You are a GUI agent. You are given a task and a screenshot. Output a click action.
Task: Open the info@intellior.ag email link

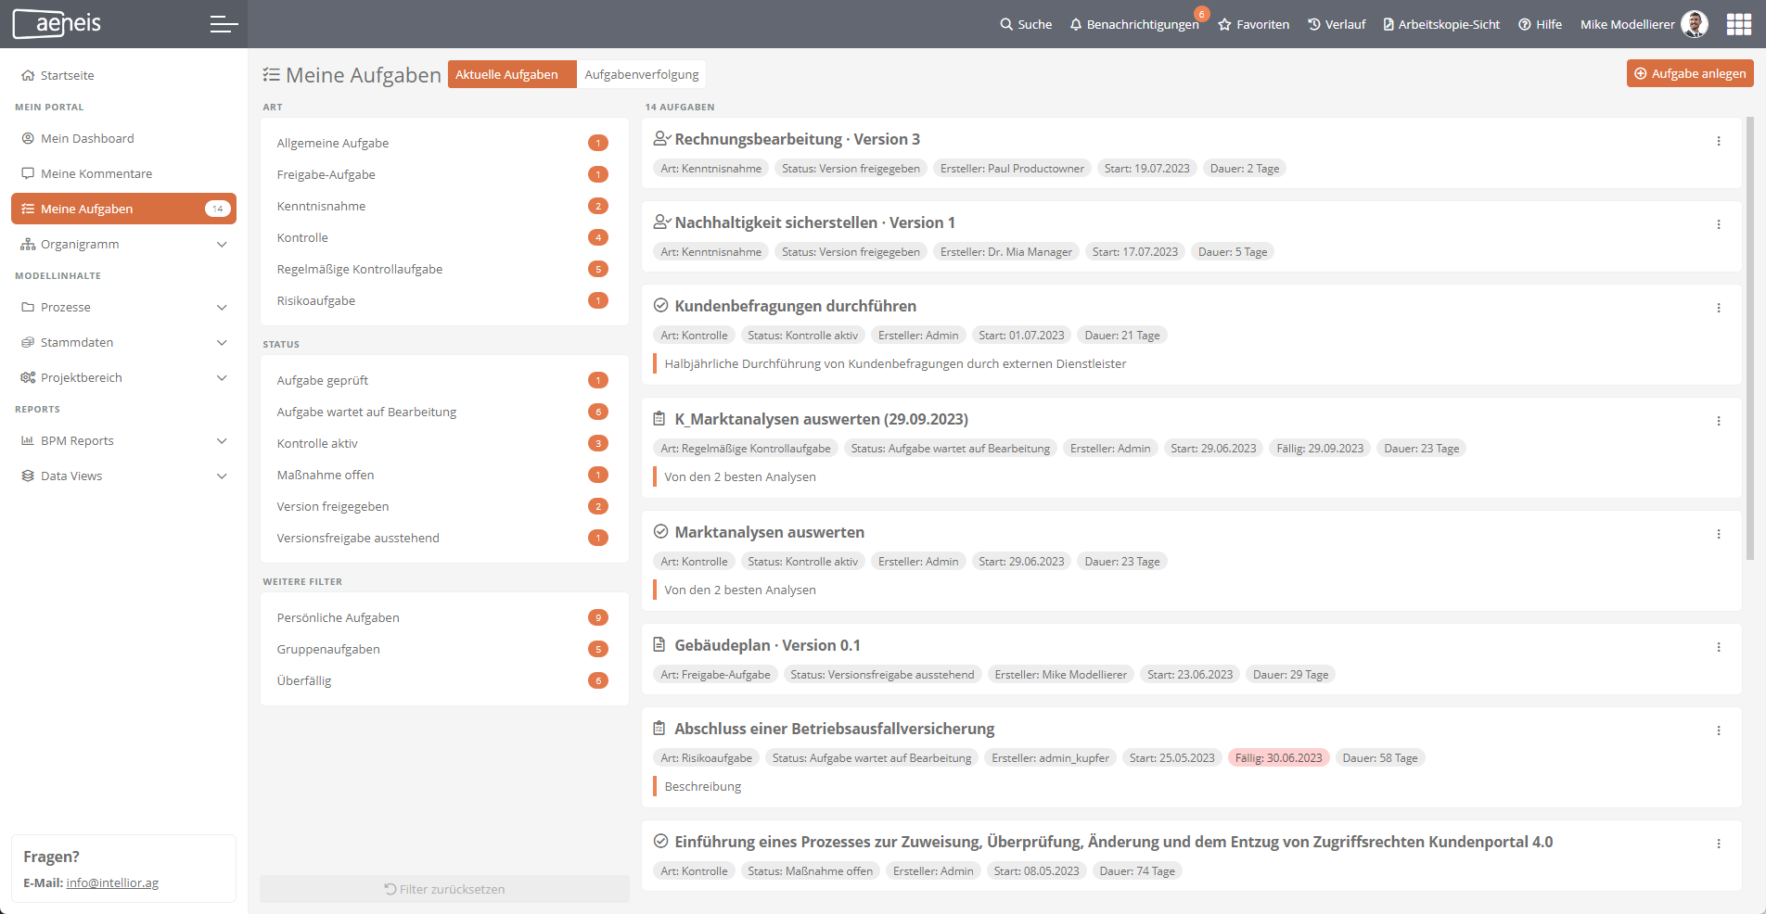pos(112,882)
